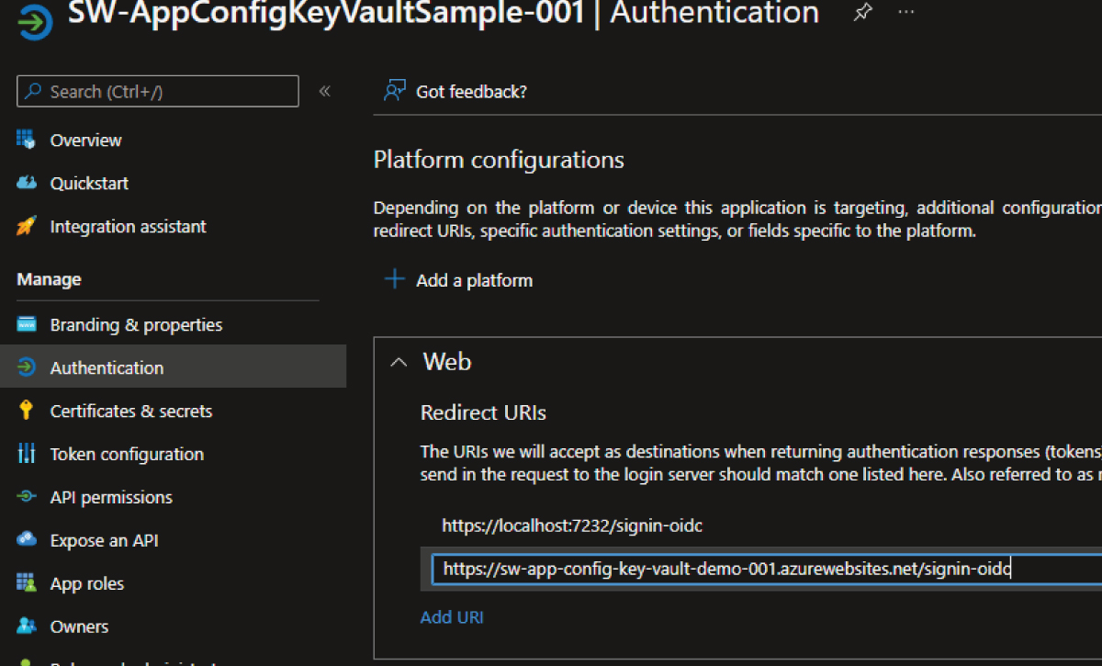Click the Branding & properties icon

(x=26, y=324)
